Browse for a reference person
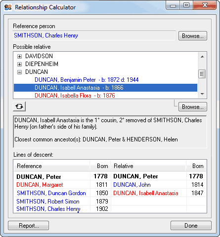The width and height of the screenshot is (220, 237). 193,36
